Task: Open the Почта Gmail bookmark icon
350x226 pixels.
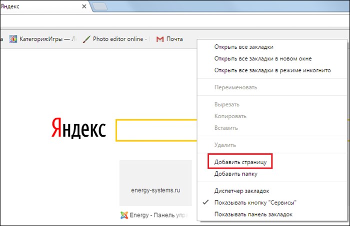Action: 160,39
